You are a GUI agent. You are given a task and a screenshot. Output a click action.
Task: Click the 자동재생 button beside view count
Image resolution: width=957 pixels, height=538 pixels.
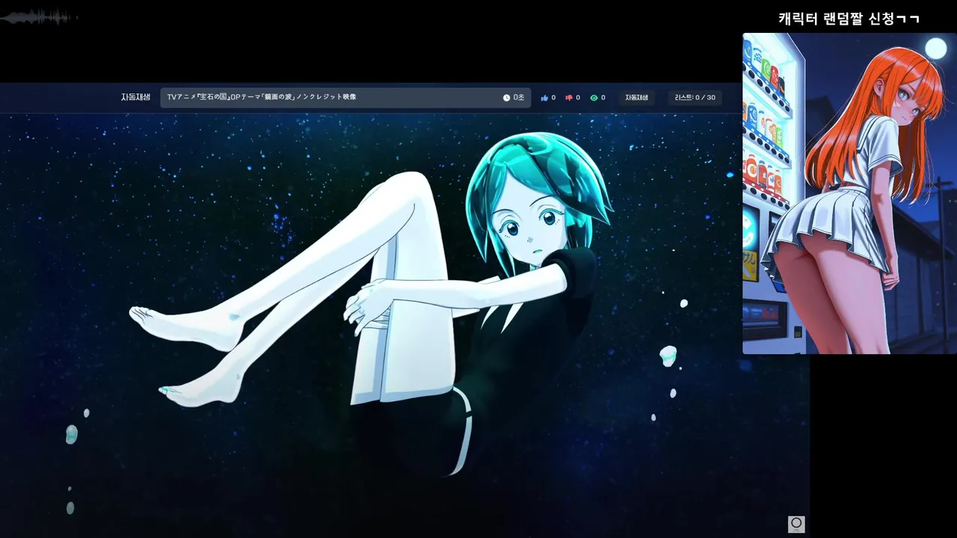[x=637, y=98]
